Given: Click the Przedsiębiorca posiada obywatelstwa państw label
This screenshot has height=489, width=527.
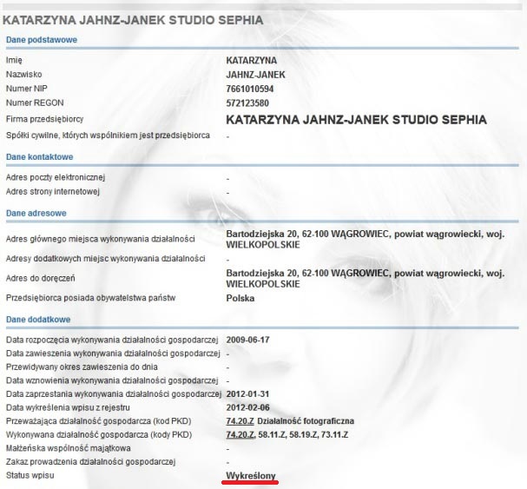Looking at the screenshot, I should (x=90, y=298).
